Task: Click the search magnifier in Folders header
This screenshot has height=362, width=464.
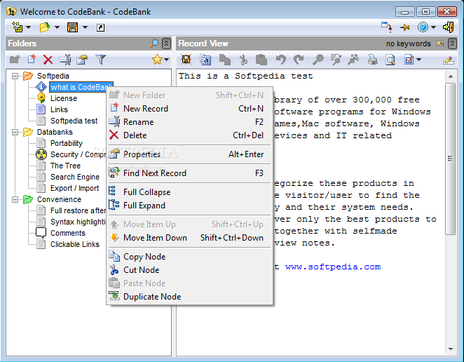Action: click(x=154, y=43)
